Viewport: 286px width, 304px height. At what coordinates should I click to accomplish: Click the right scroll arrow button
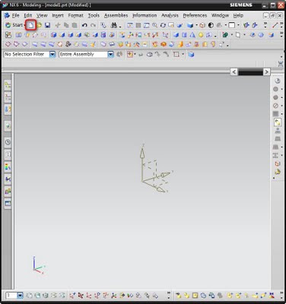266,72
